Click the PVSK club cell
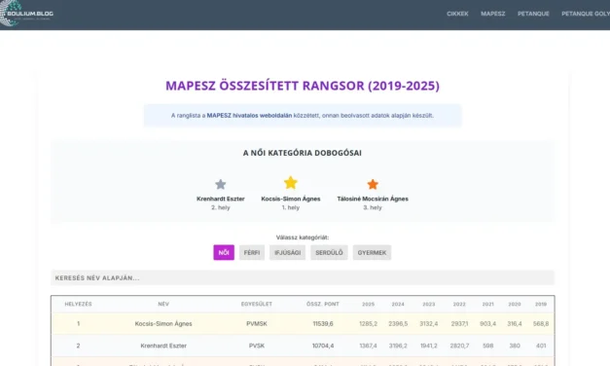The height and width of the screenshot is (366, 610). [257, 346]
